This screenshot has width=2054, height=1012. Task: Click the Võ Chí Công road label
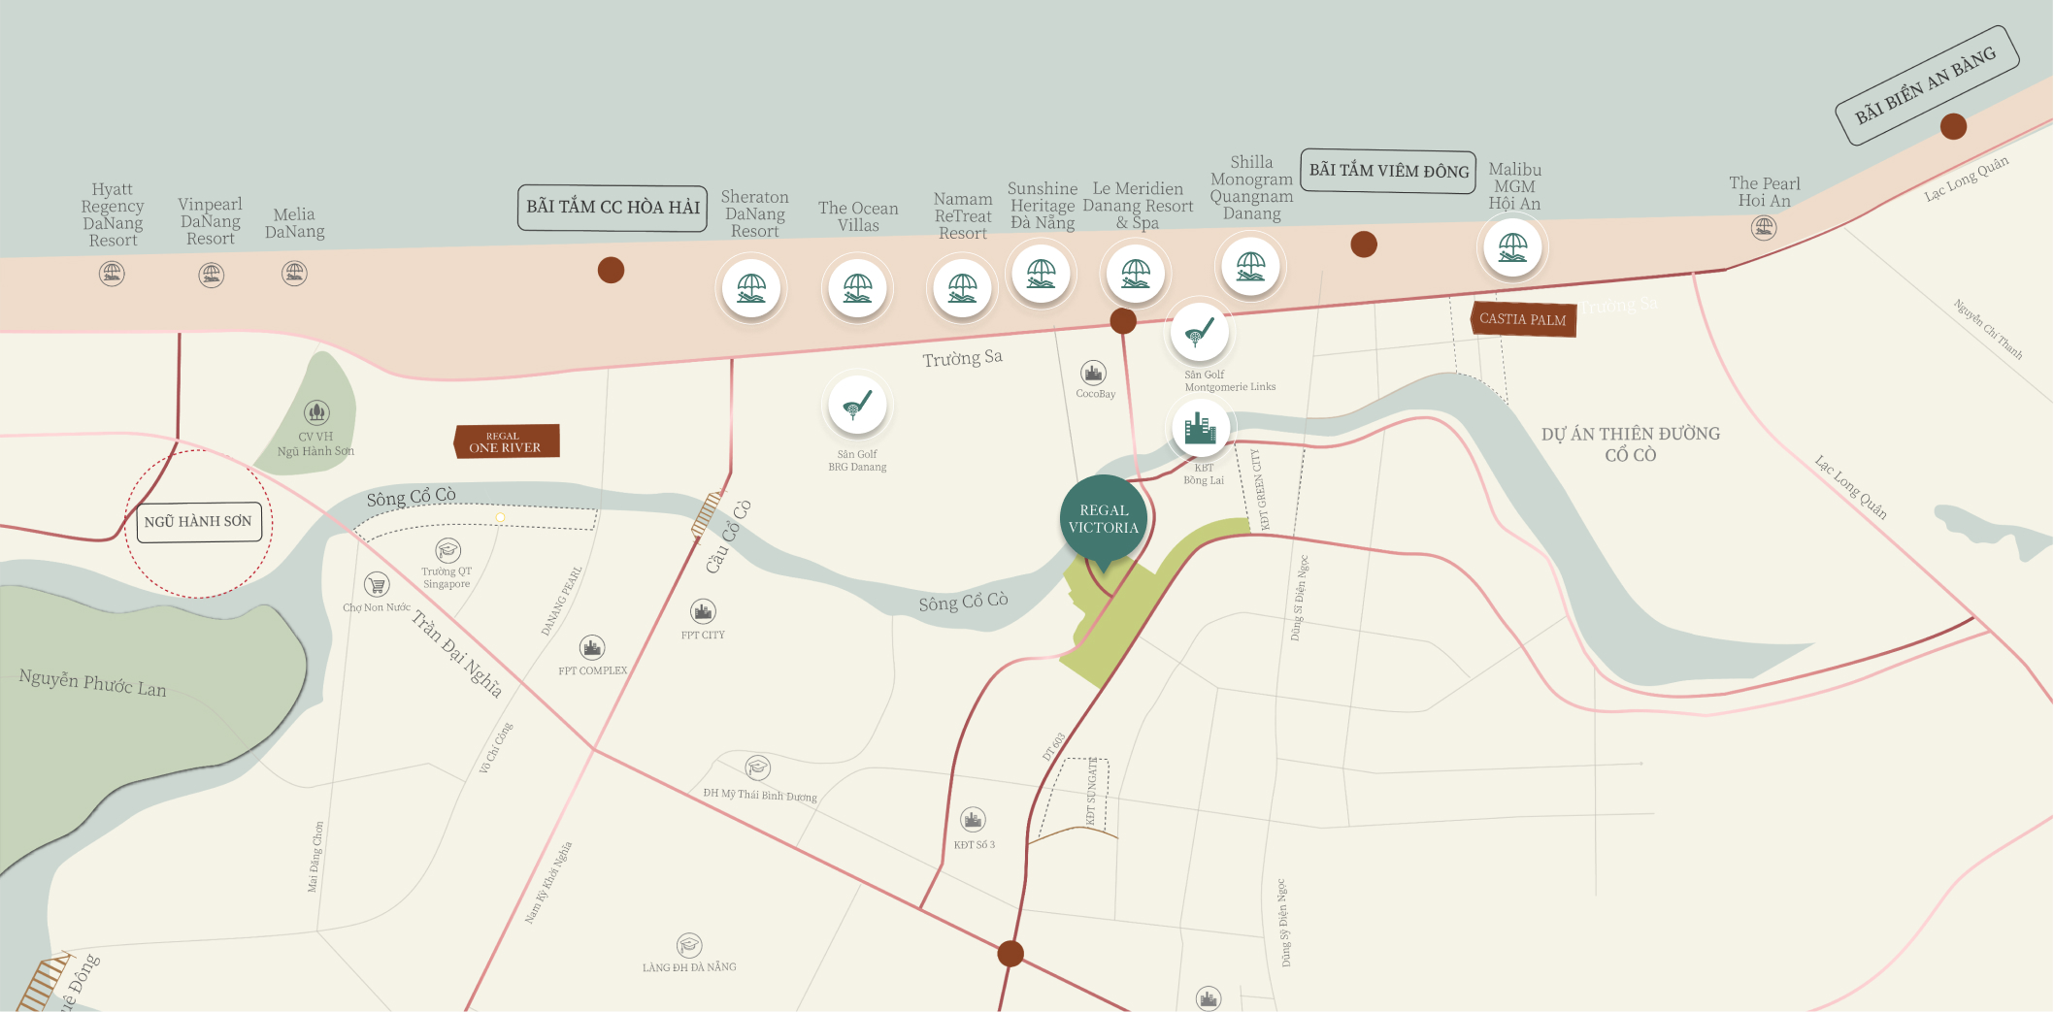[495, 748]
